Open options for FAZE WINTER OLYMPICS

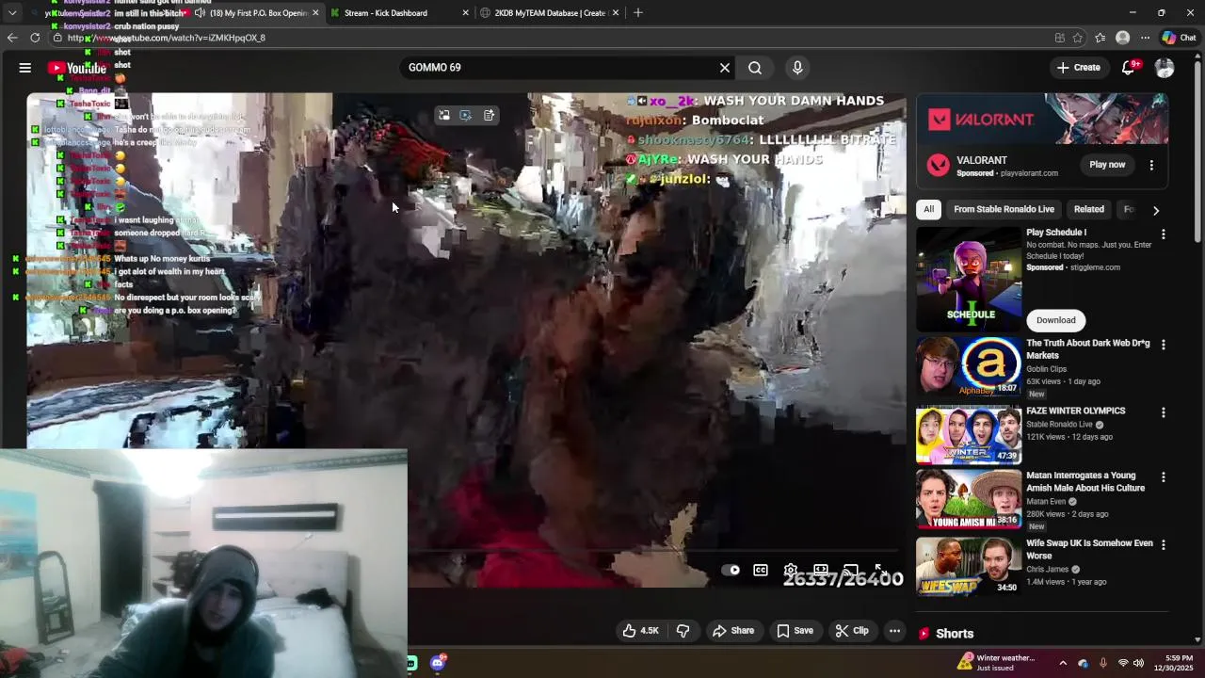[1164, 412]
